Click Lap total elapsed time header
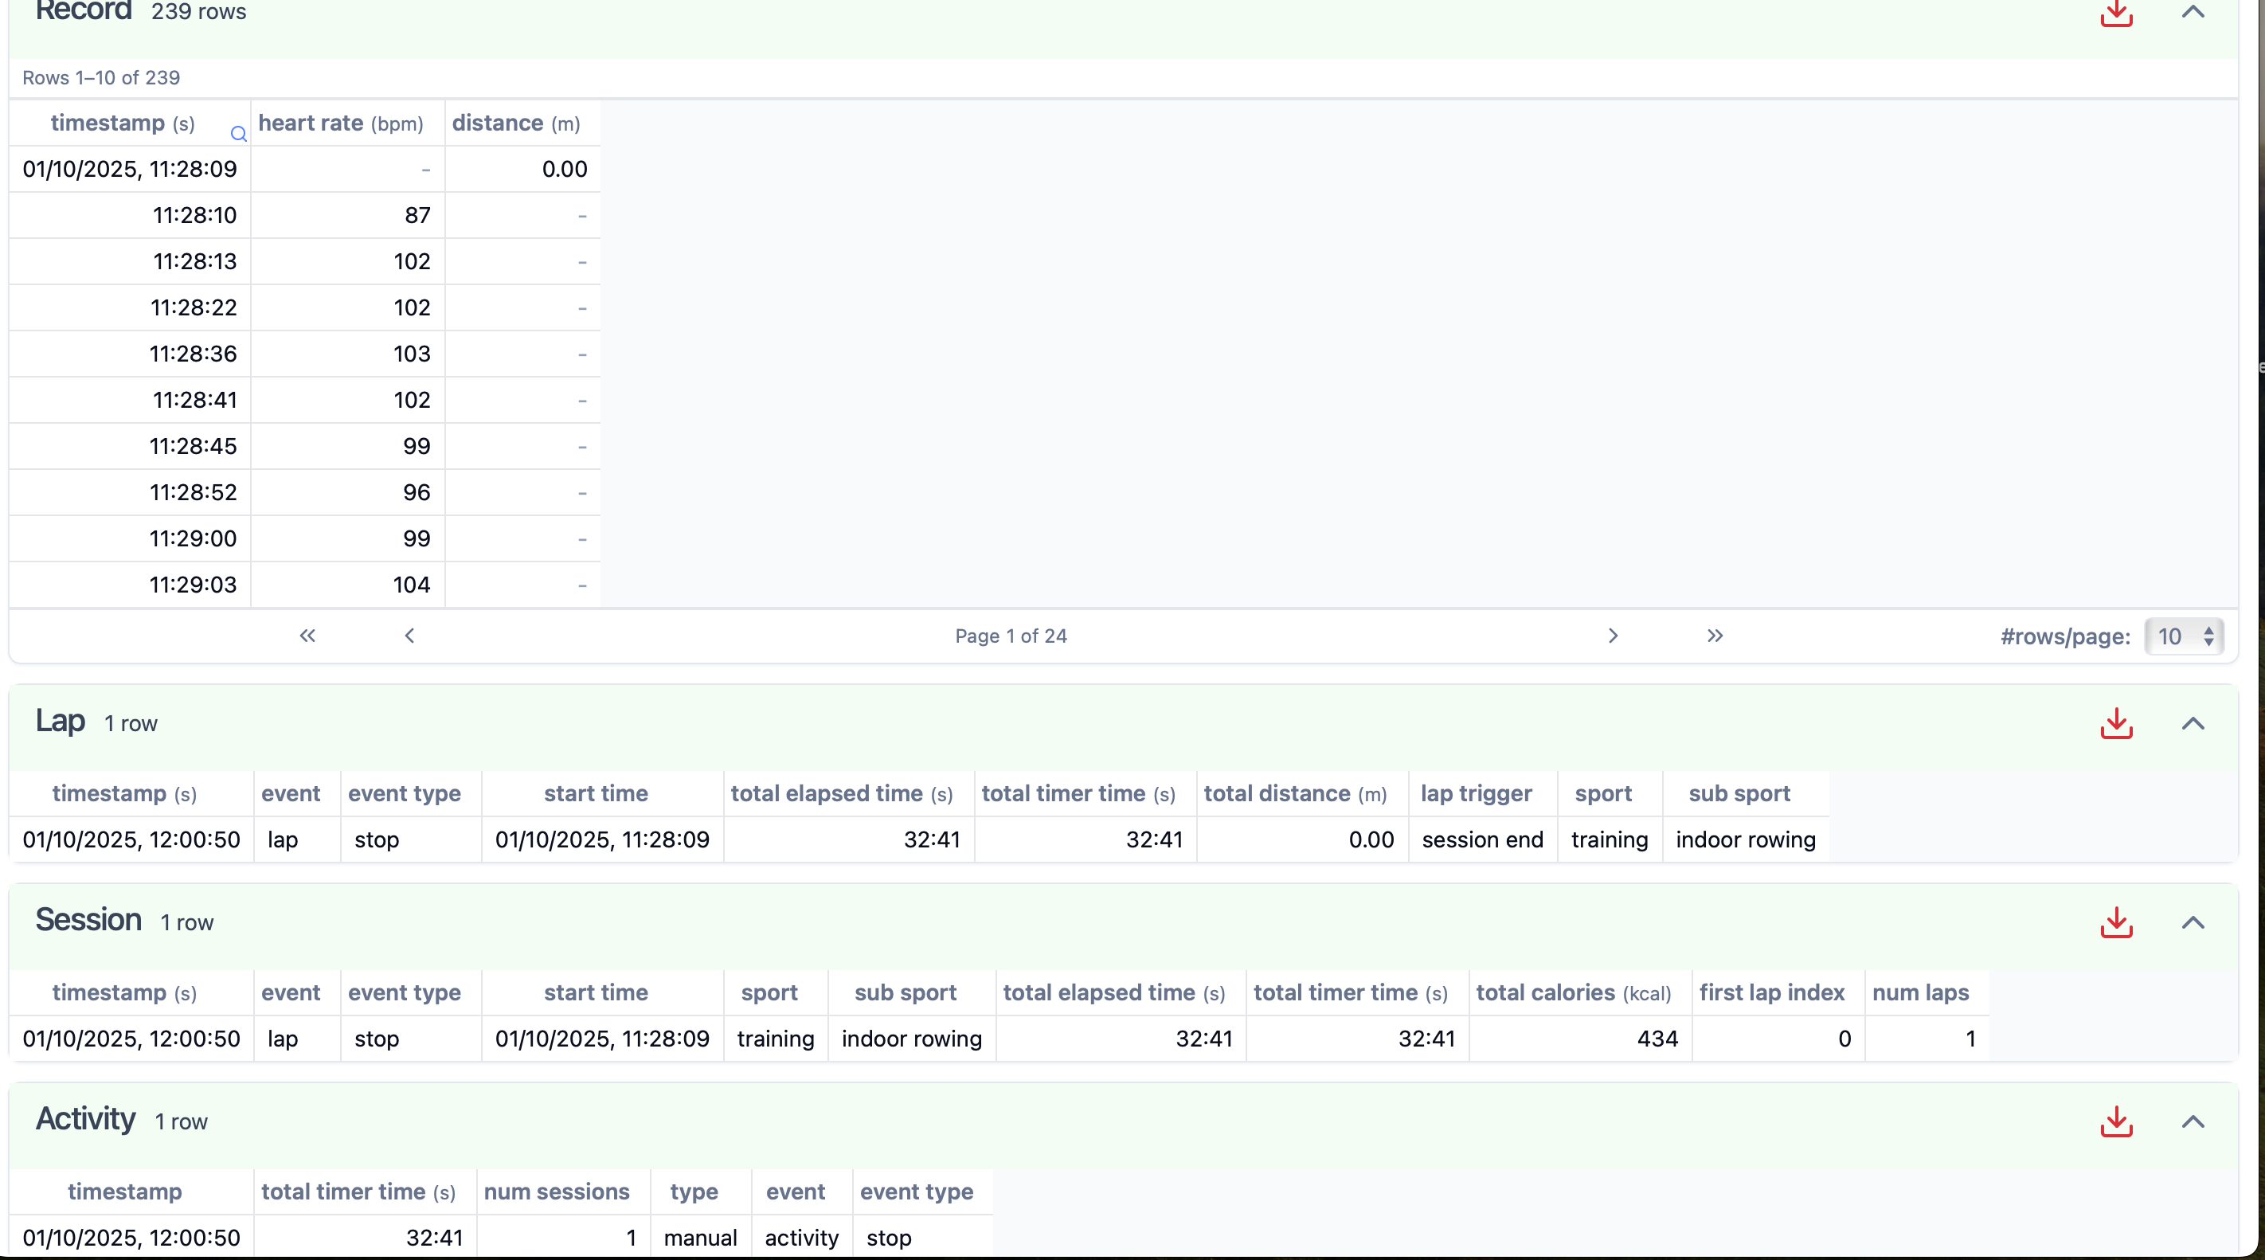This screenshot has width=2265, height=1260. [842, 794]
